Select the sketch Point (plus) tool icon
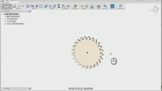This screenshot has height=91, width=162. click(x=23, y=6)
